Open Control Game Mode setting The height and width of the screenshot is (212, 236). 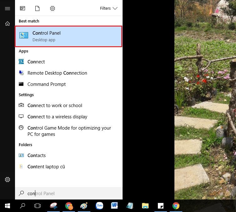click(x=69, y=131)
